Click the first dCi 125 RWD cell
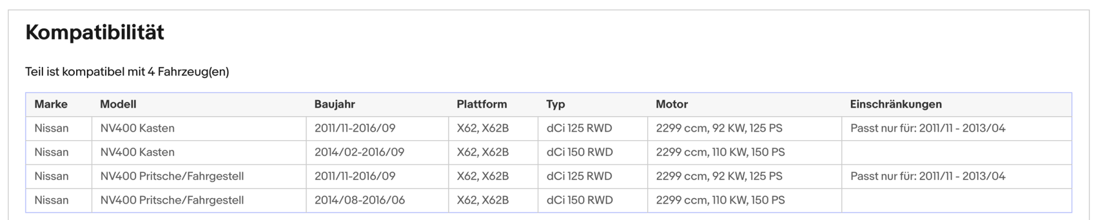 coord(579,128)
